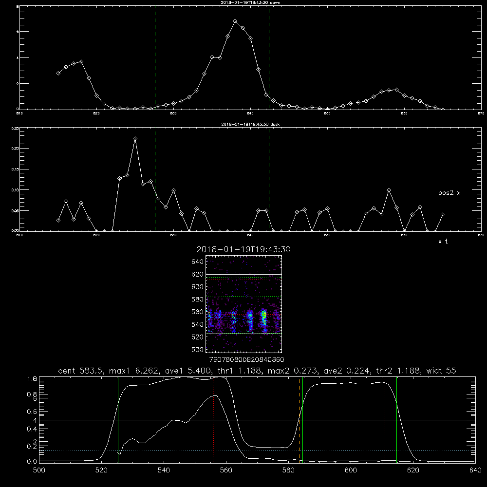
Task: Click the green vertical line near 615 in bottom plot
Action: pyautogui.click(x=396, y=420)
